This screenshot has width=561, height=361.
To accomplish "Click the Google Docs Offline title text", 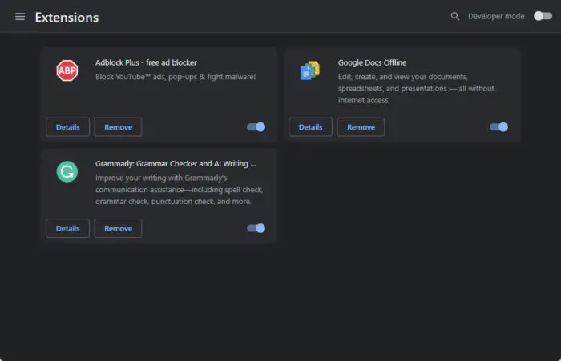I will [x=372, y=62].
